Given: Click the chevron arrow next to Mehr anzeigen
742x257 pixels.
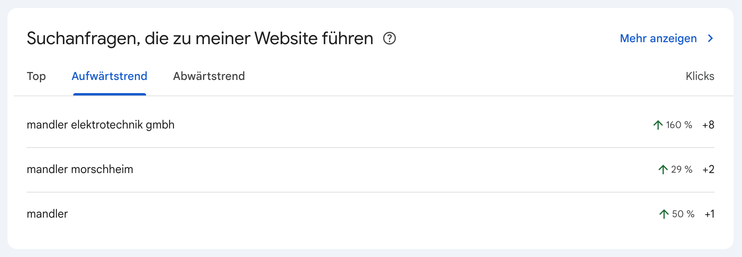Looking at the screenshot, I should (x=711, y=39).
